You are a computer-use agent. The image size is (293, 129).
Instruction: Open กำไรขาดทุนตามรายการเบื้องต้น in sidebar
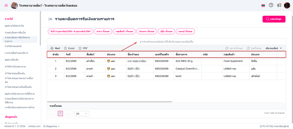(19, 80)
